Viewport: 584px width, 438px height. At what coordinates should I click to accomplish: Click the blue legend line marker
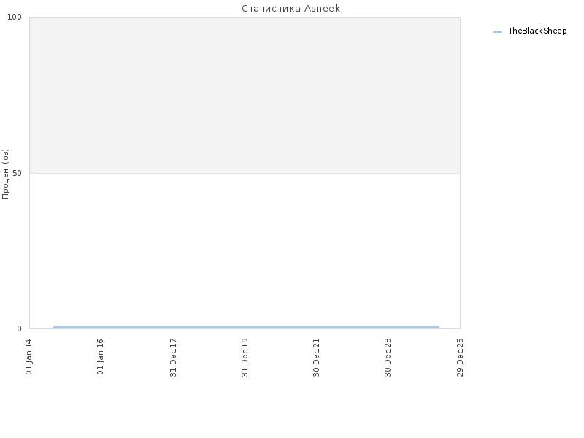tap(497, 32)
